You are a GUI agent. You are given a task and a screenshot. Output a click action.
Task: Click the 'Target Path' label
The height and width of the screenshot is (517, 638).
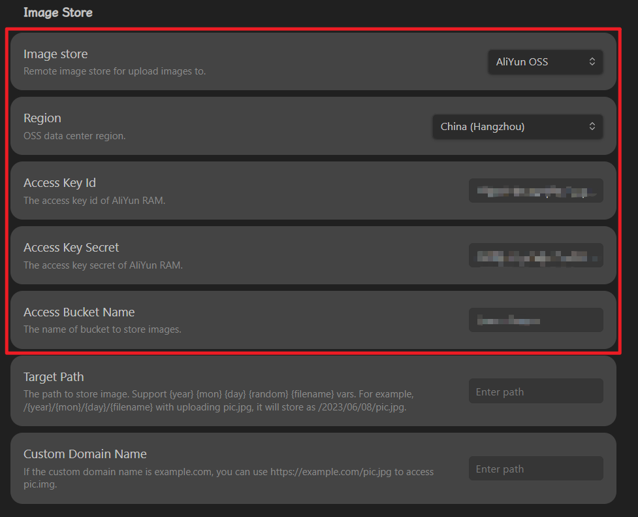click(x=54, y=377)
